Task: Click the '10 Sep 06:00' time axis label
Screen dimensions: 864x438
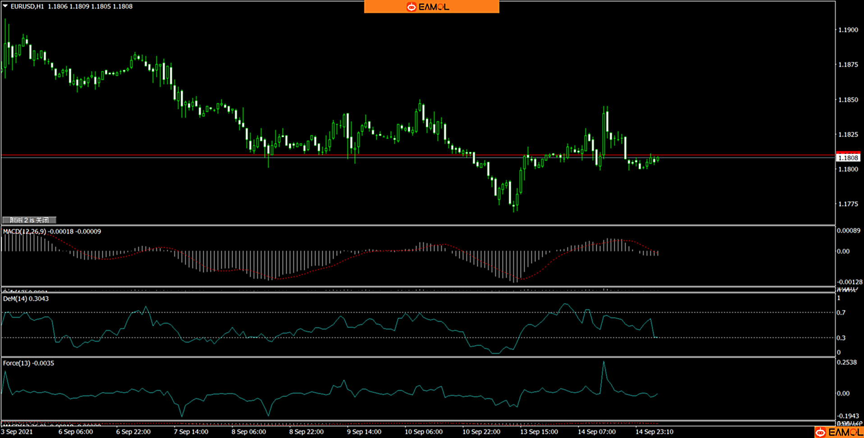Action: coord(424,432)
